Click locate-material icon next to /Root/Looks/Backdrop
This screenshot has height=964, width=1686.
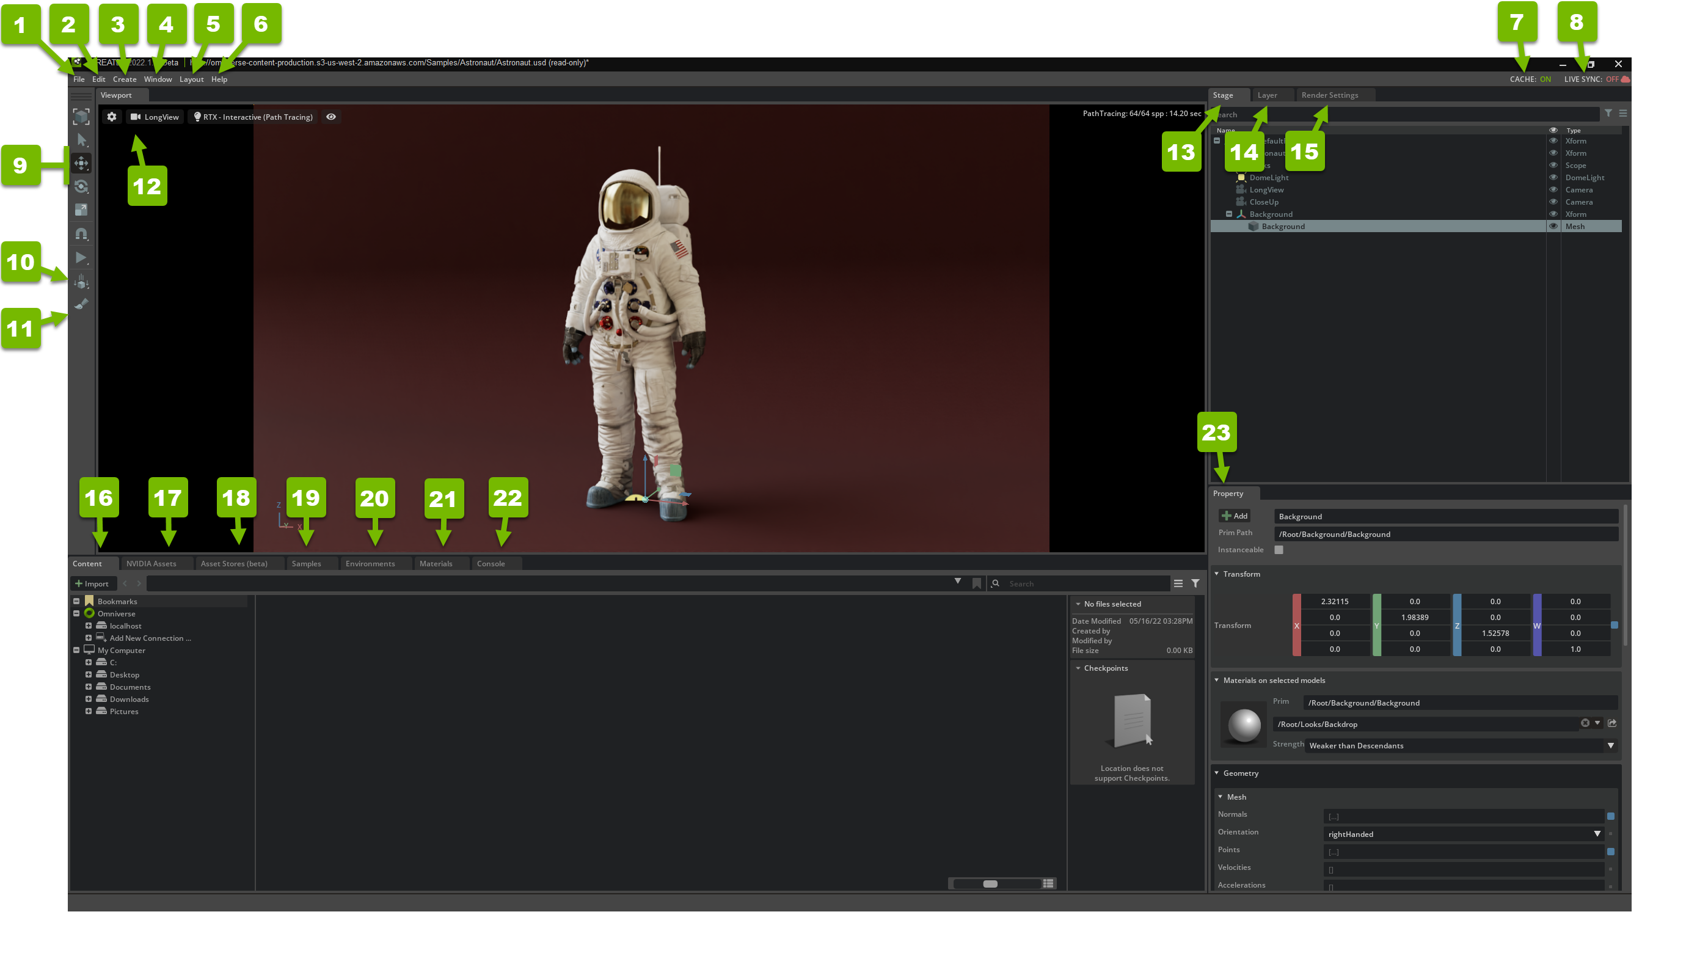(1613, 724)
